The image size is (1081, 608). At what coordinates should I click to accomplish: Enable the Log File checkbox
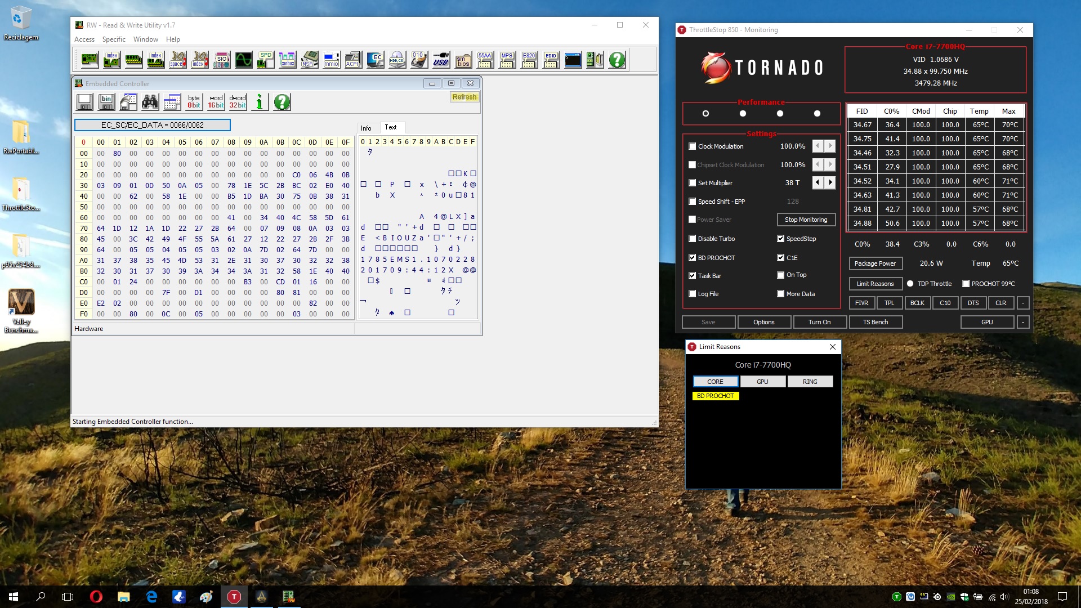[x=693, y=294]
